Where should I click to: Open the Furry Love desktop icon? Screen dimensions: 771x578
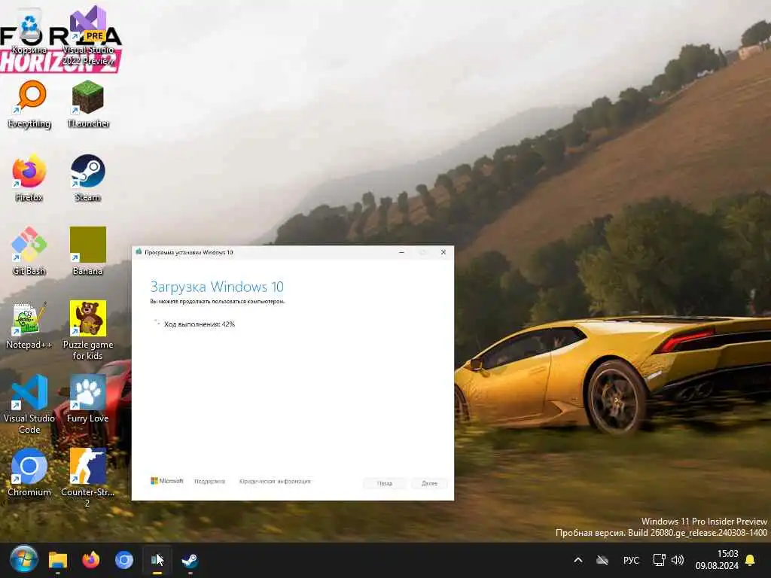pos(88,399)
